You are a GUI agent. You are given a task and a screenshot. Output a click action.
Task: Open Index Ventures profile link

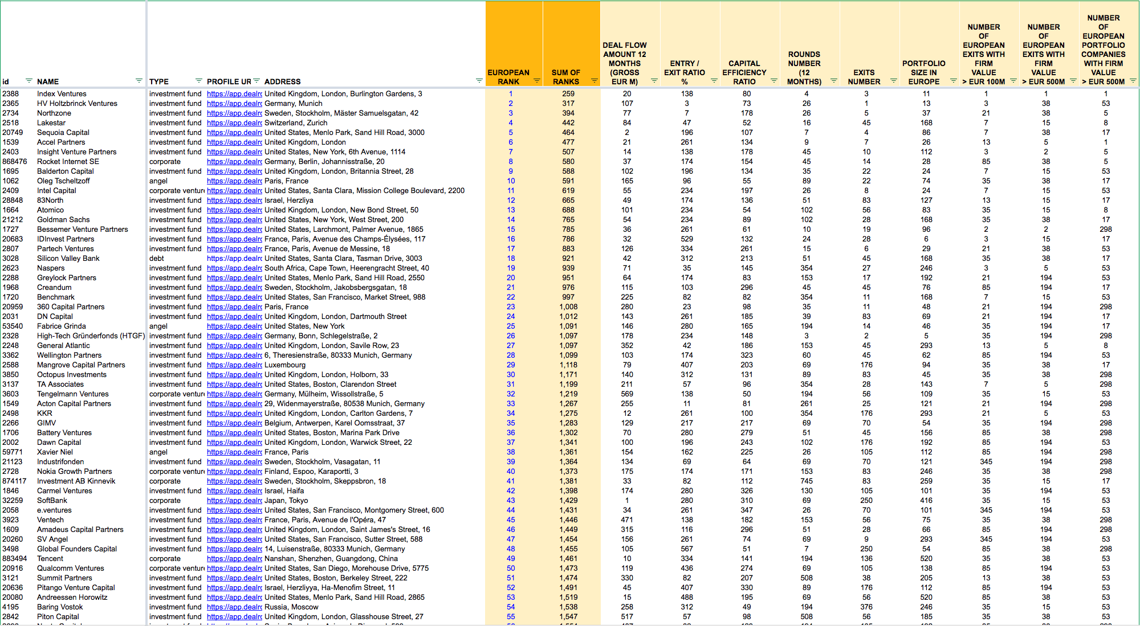tap(234, 94)
